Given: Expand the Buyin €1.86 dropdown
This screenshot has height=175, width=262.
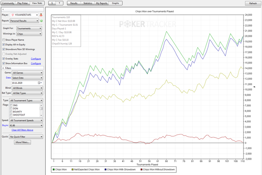Looking at the screenshot, I should 26,125.
